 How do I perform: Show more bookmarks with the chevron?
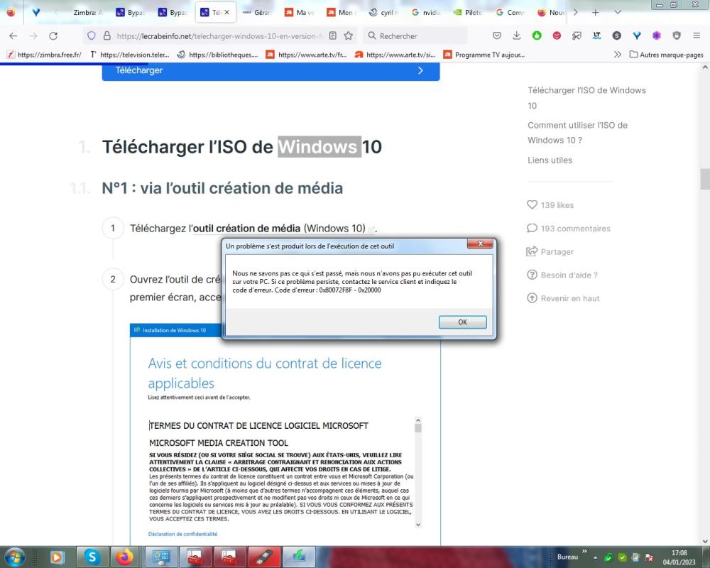click(617, 55)
